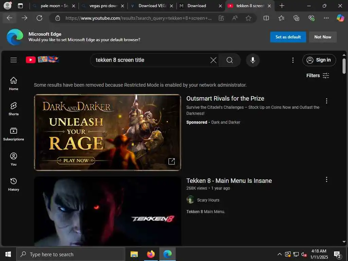Go back to the previous page

(x=10, y=18)
